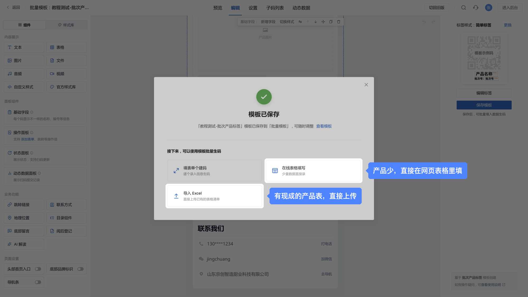Screen dimensions: 528x297
Task: Click 进入后台 button
Action: pyautogui.click(x=510, y=7)
